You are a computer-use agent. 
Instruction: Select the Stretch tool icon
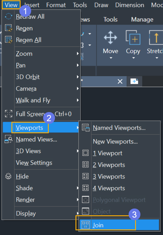coord(156,37)
